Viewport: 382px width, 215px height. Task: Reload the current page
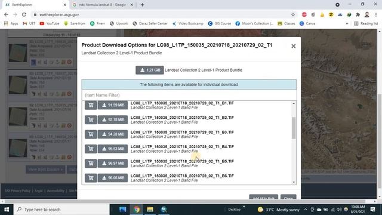click(x=24, y=14)
